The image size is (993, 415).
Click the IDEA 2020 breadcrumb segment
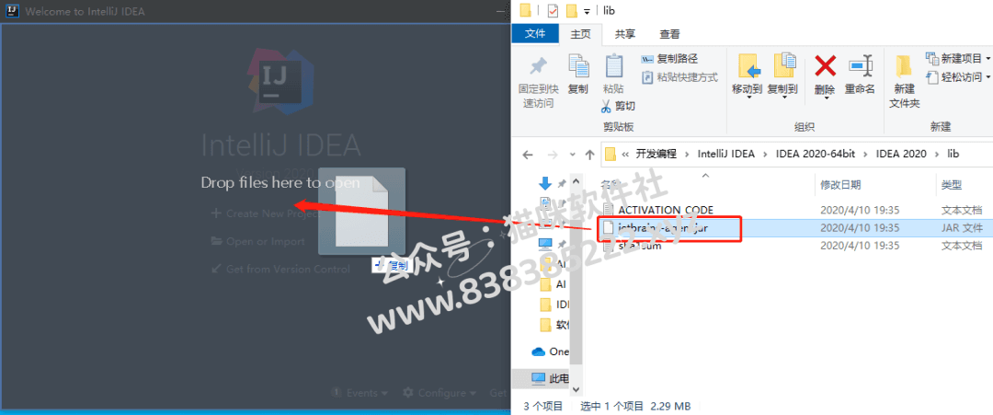[901, 154]
